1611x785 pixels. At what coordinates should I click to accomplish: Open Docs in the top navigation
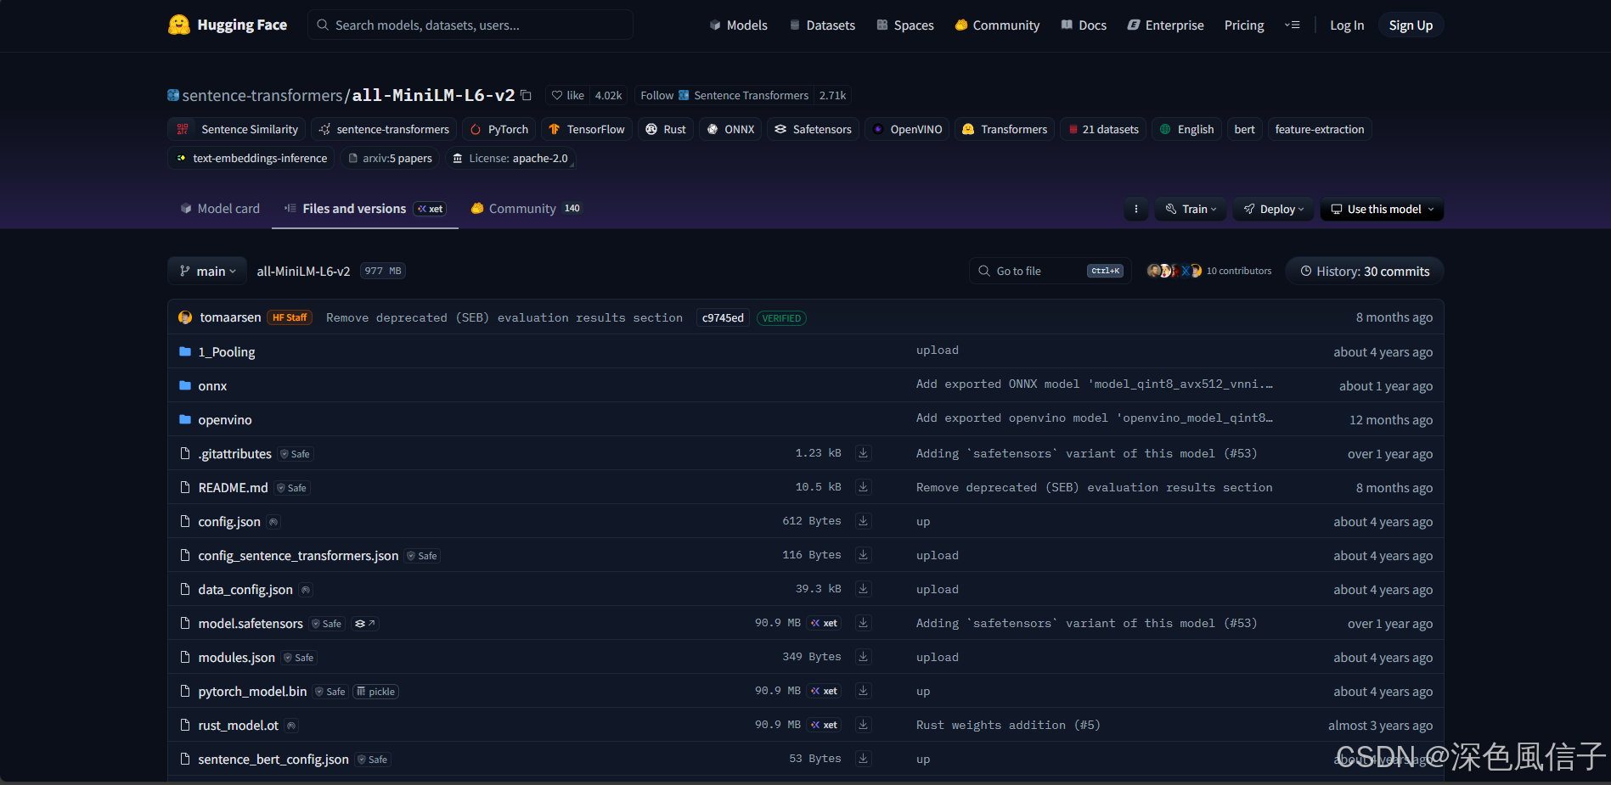(1084, 25)
